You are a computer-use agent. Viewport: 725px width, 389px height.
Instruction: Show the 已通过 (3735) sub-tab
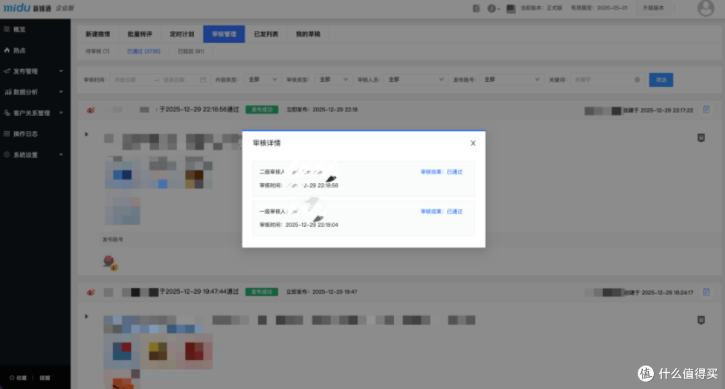pyautogui.click(x=144, y=51)
